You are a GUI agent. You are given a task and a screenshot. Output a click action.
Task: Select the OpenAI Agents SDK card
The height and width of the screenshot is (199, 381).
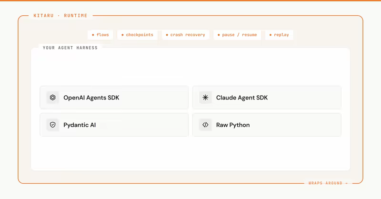[114, 98]
